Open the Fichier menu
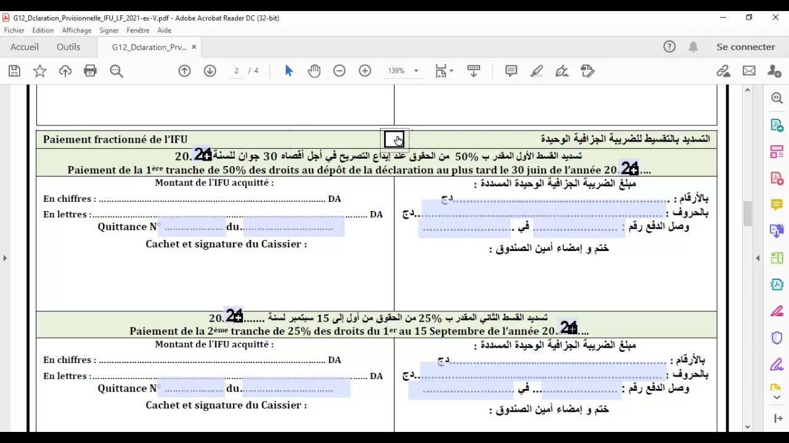The width and height of the screenshot is (789, 443). pyautogui.click(x=14, y=30)
